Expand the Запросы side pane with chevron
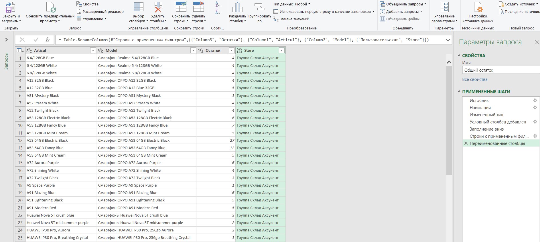The width and height of the screenshot is (540, 242). pos(6,40)
